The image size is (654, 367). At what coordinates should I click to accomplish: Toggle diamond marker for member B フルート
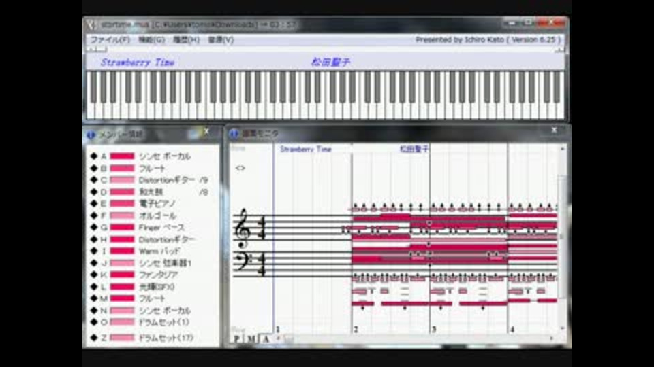tap(94, 168)
